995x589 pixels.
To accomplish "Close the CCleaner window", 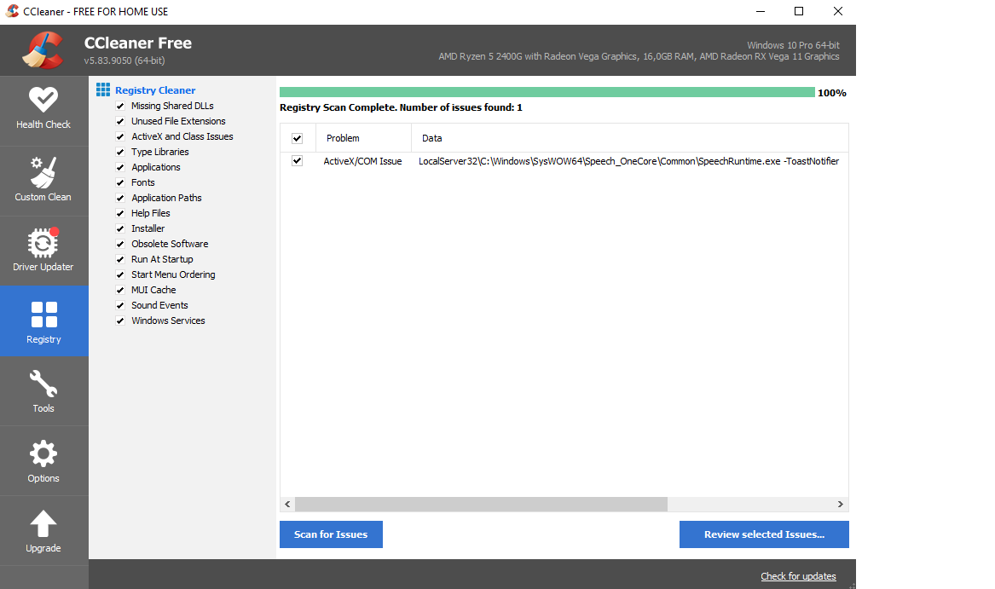I will point(837,11).
